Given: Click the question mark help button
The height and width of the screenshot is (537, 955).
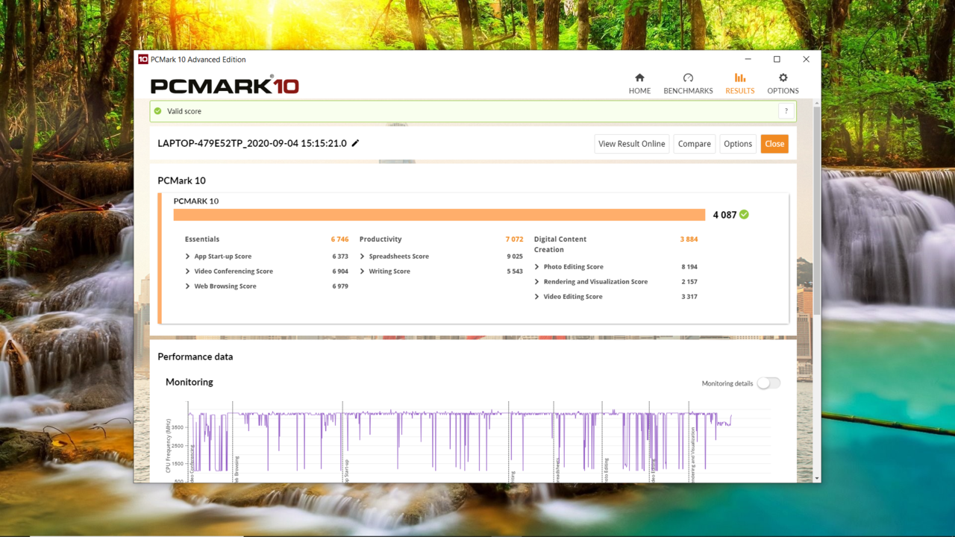Looking at the screenshot, I should tap(786, 111).
